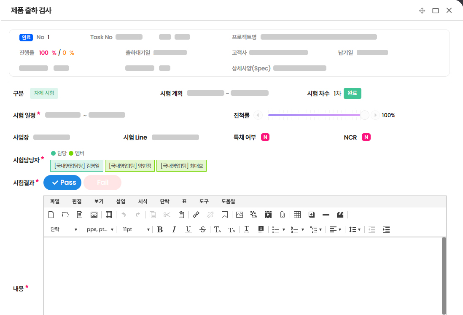
Task: Click the 진척률 progress slider handle
Action: pos(364,115)
